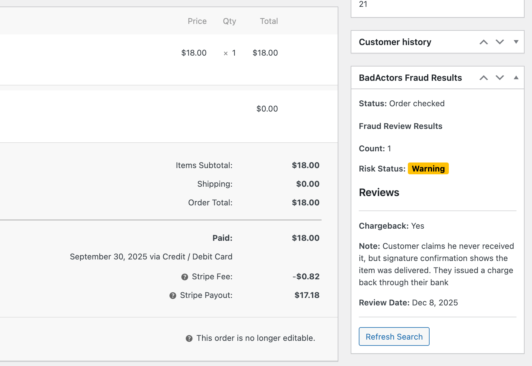532x366 pixels.
Task: Move the BadActors Fraud Results panel down
Action: click(499, 78)
